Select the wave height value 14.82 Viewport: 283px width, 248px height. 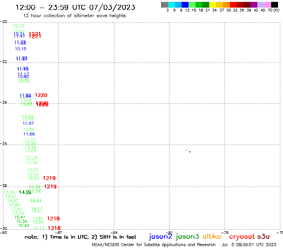[13, 201]
